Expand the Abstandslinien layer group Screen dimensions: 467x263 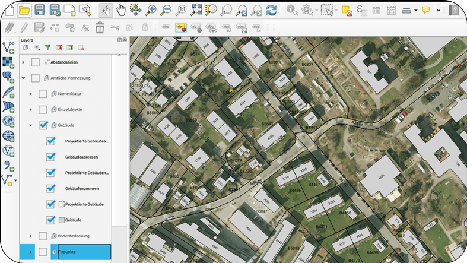(x=23, y=62)
